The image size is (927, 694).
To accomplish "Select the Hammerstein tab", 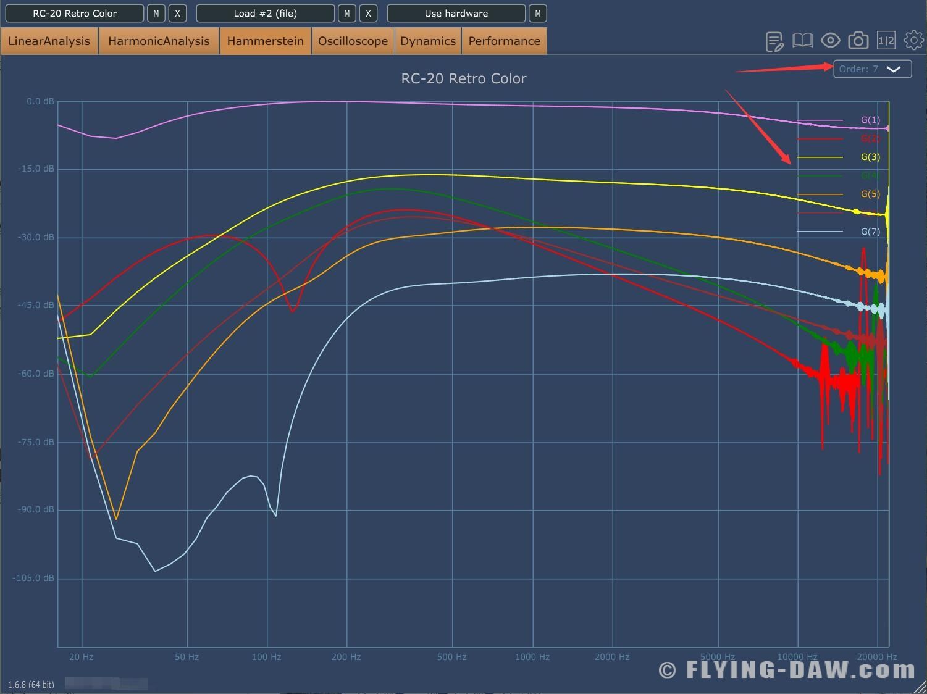I will (266, 41).
